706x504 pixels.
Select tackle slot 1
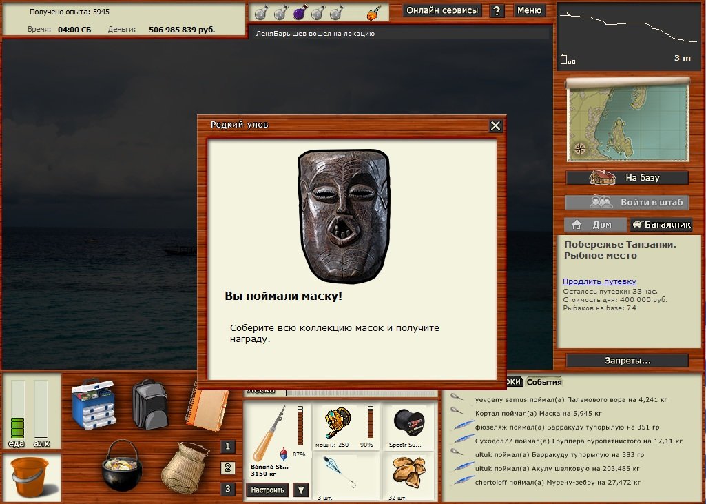click(227, 446)
